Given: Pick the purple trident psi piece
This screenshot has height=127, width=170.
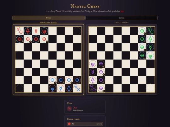Looking at the screenshot, I should click(93, 64).
